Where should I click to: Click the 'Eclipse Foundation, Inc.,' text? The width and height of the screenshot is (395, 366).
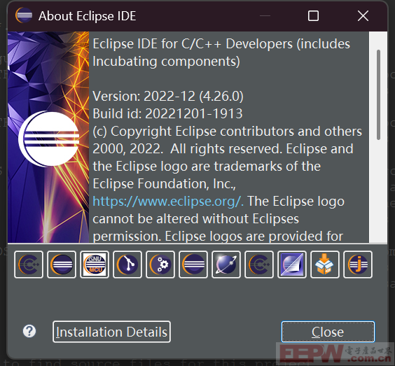pos(165,184)
